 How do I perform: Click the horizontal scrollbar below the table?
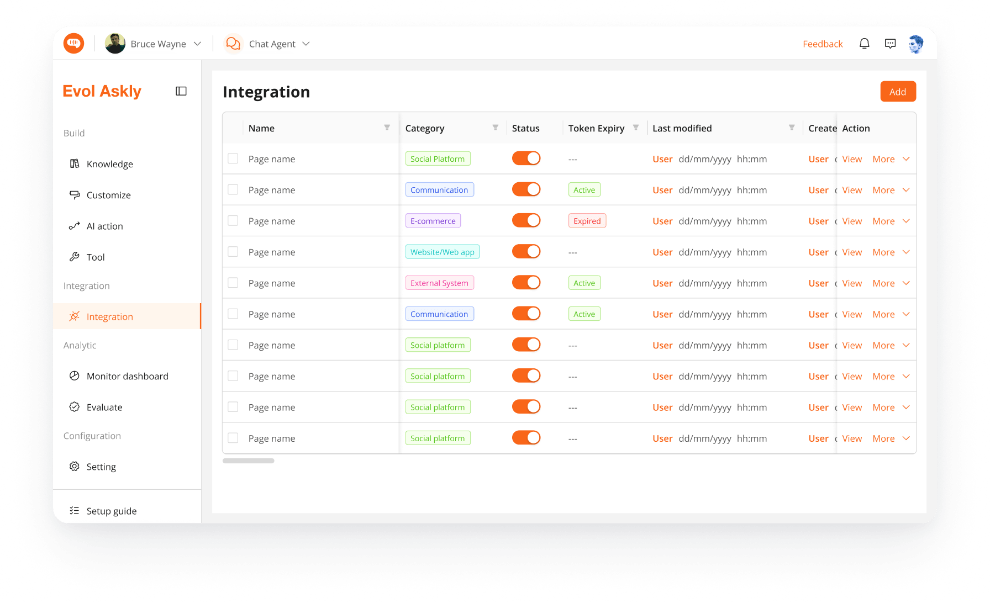click(x=248, y=461)
